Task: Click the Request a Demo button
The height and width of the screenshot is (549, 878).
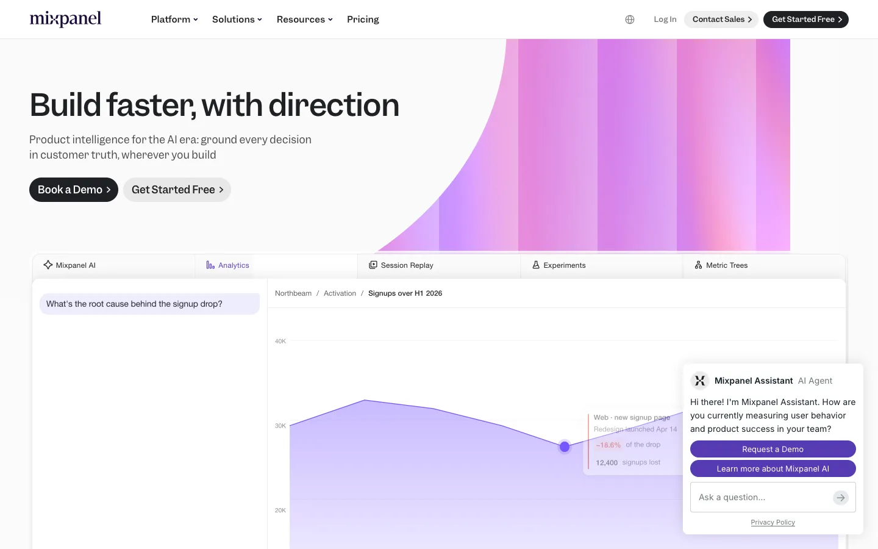Action: (x=773, y=449)
